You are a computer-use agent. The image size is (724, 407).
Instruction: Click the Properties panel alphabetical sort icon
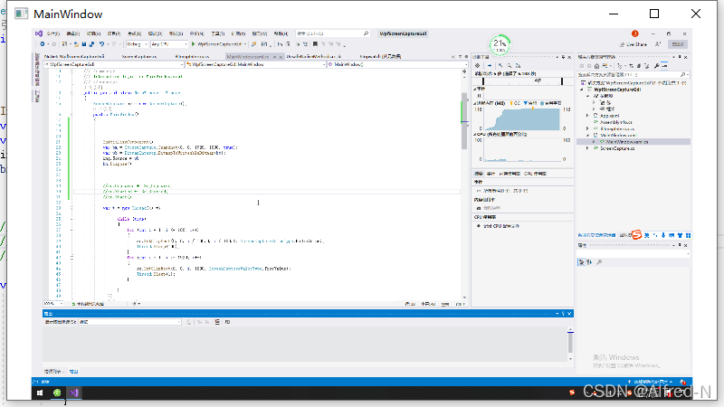589,261
